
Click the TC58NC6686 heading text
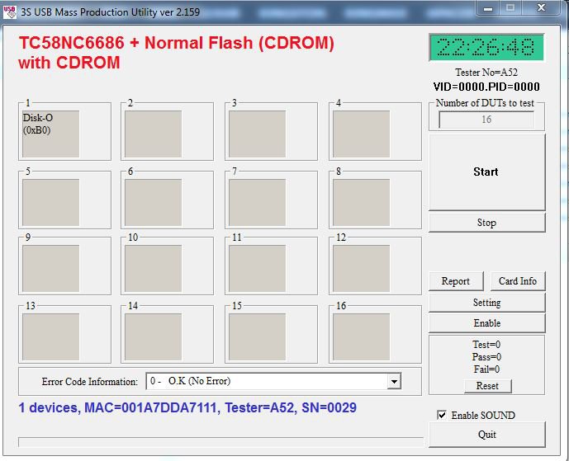pos(176,53)
